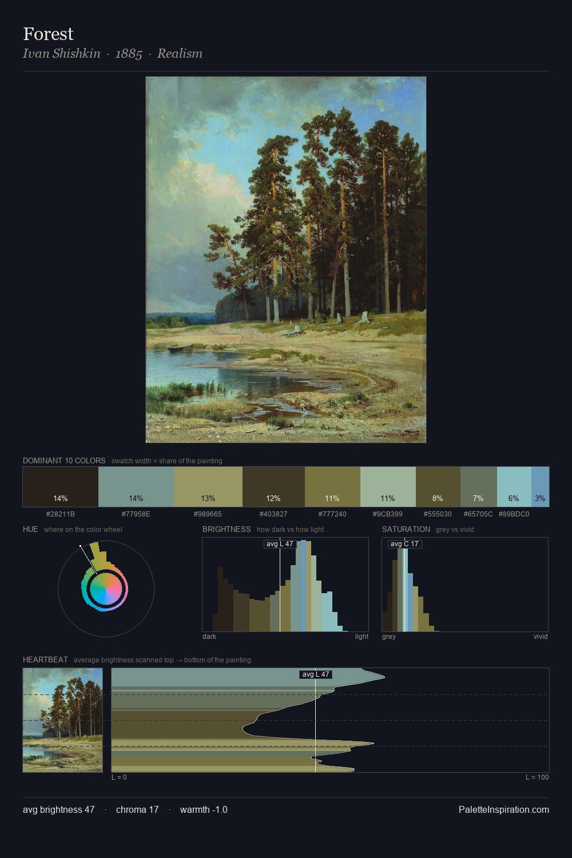The height and width of the screenshot is (858, 572).
Task: Click the 3% blue swatch at end
Action: [x=540, y=487]
